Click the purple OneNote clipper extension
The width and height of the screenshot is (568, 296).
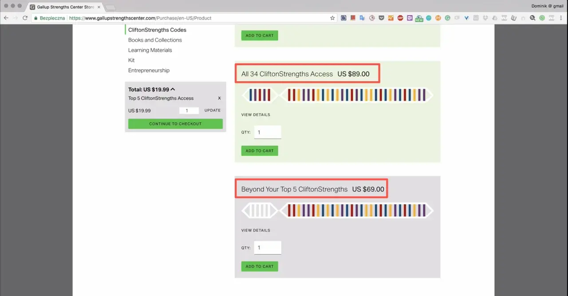tap(410, 18)
